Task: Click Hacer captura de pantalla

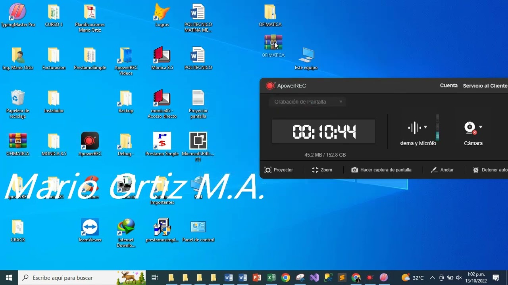Action: point(381,170)
